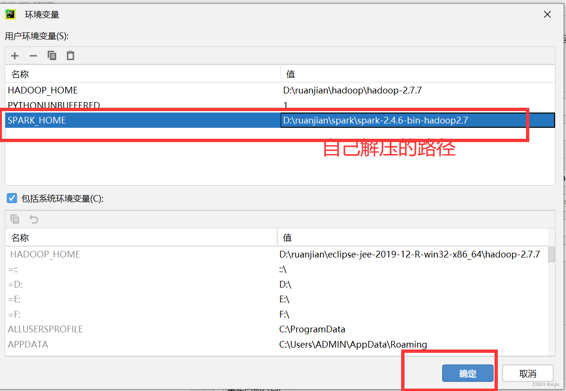Uncheck include system environment variables checkbox
566x391 pixels.
tap(12, 198)
